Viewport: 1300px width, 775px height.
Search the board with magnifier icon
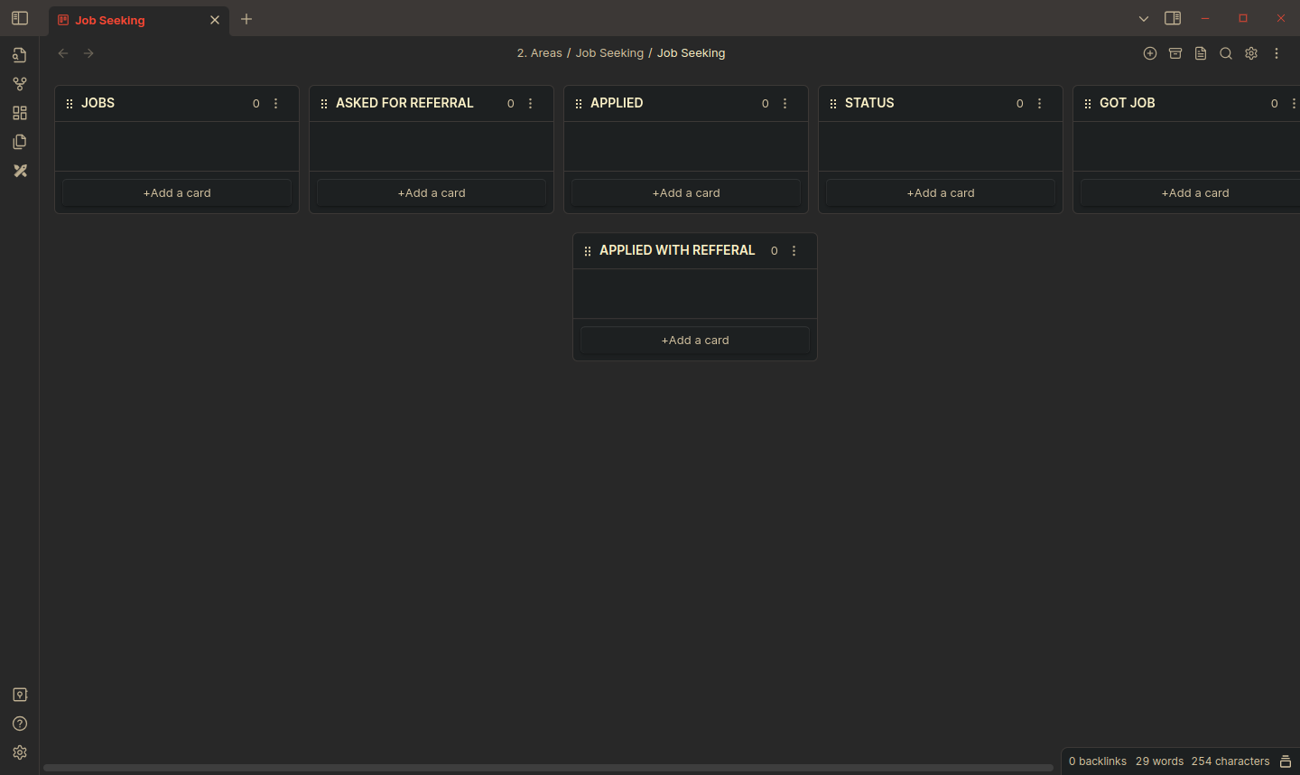[x=1226, y=53]
